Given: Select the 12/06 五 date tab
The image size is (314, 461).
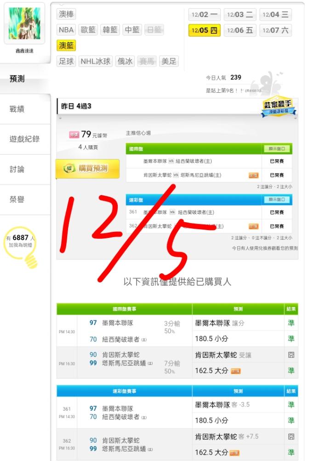Looking at the screenshot, I should click(240, 30).
